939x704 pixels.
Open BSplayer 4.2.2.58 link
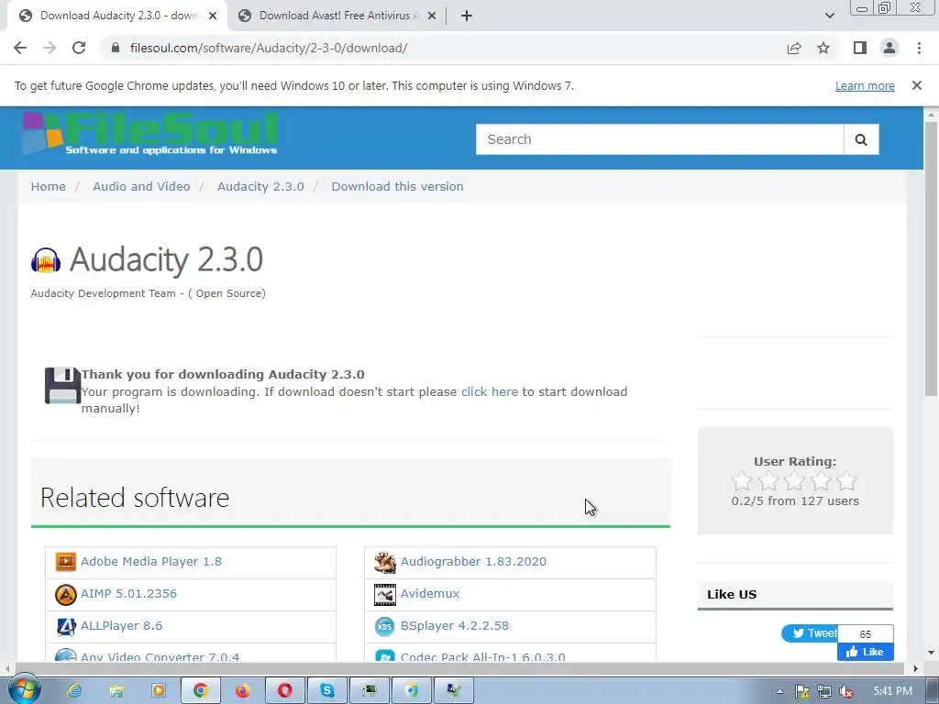click(x=455, y=625)
